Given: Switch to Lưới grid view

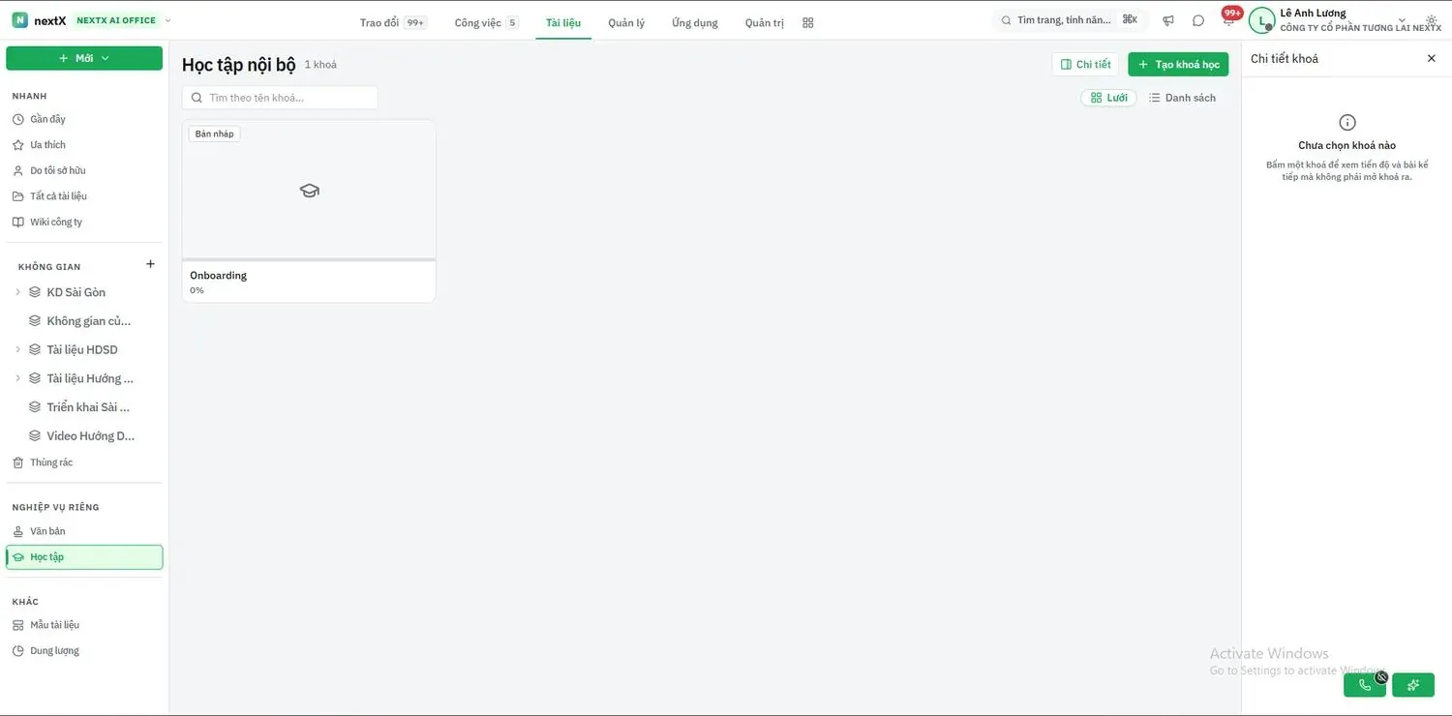Looking at the screenshot, I should (1109, 98).
